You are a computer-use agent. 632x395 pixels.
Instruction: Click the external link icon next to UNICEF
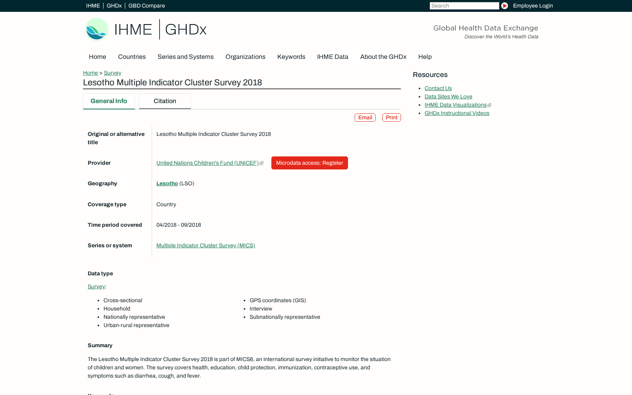coord(261,163)
